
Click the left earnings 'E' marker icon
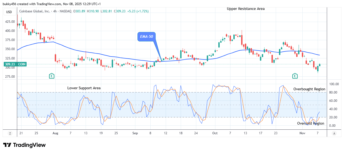coord(52,76)
